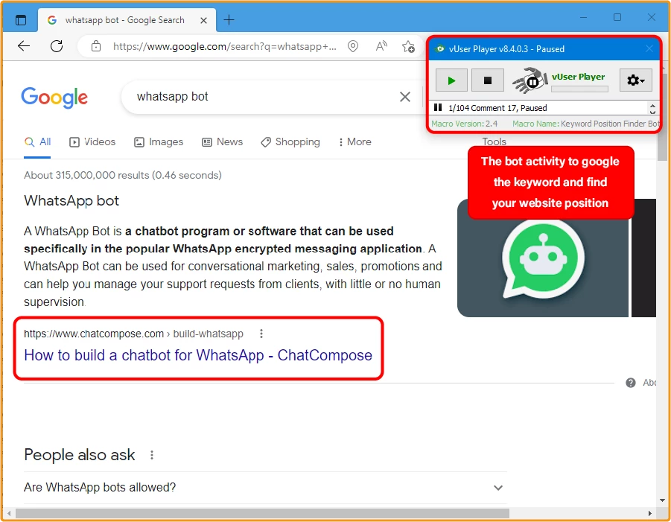Click the chatcompose.com URL breadcrumb
This screenshot has height=522, width=671.
133,334
